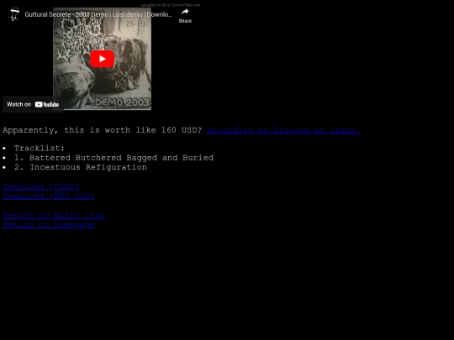Click Watch on YouTube button
This screenshot has width=454, height=340.
(x=33, y=104)
